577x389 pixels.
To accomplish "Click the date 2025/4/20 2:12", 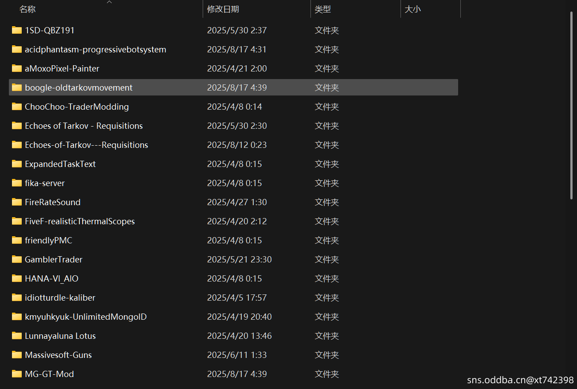I will (237, 221).
